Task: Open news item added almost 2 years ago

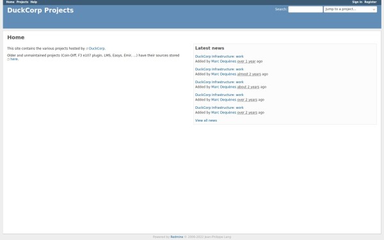Action: pos(219,69)
